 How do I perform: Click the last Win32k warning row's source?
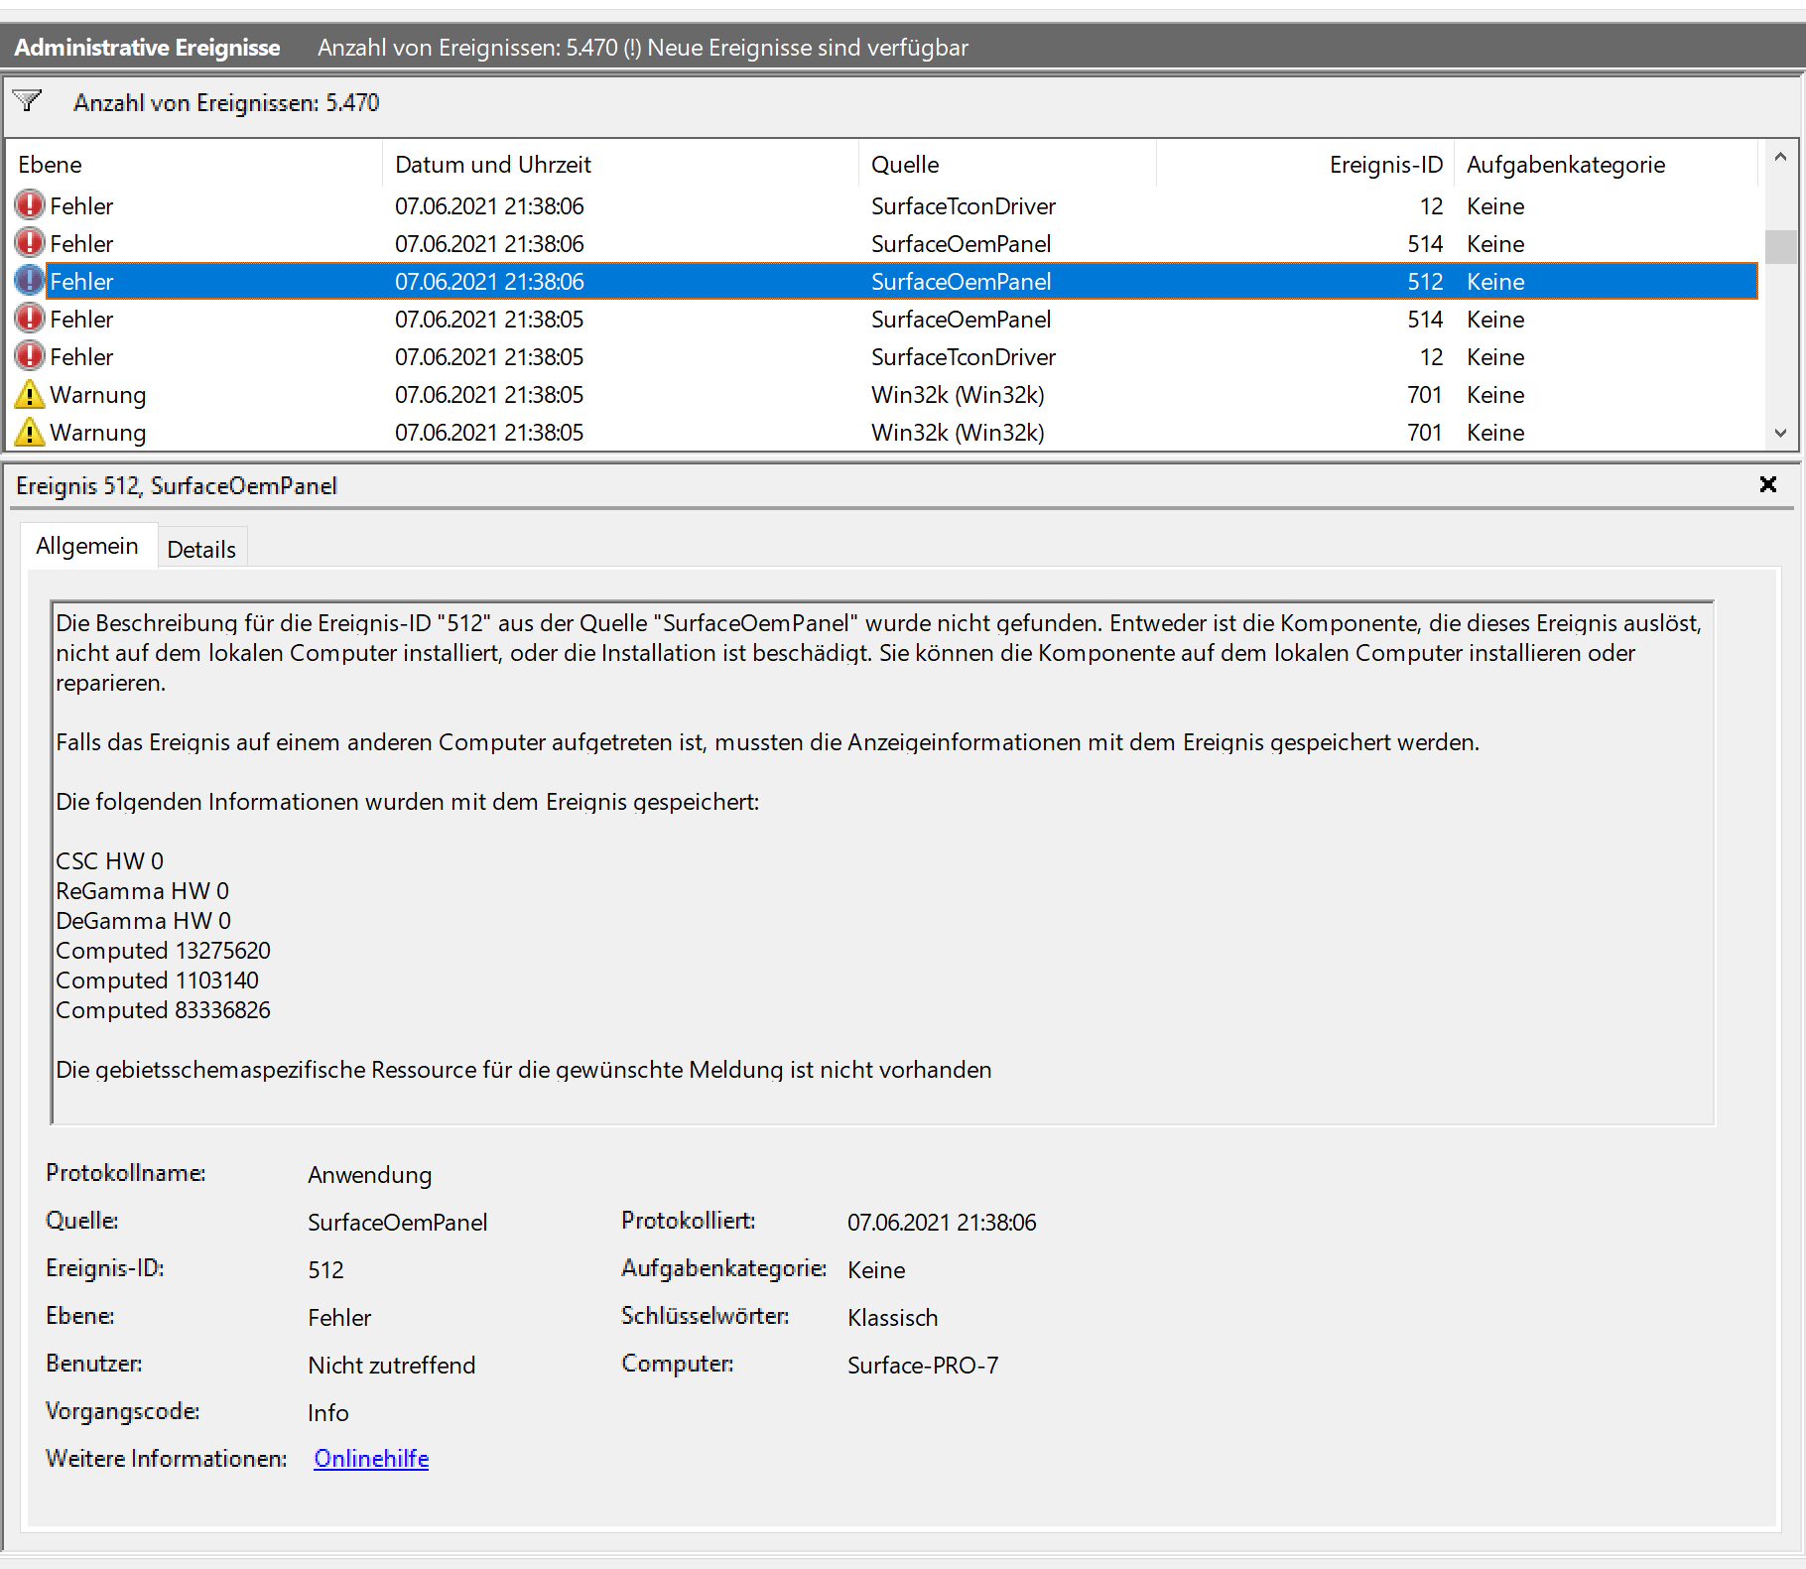tap(958, 433)
